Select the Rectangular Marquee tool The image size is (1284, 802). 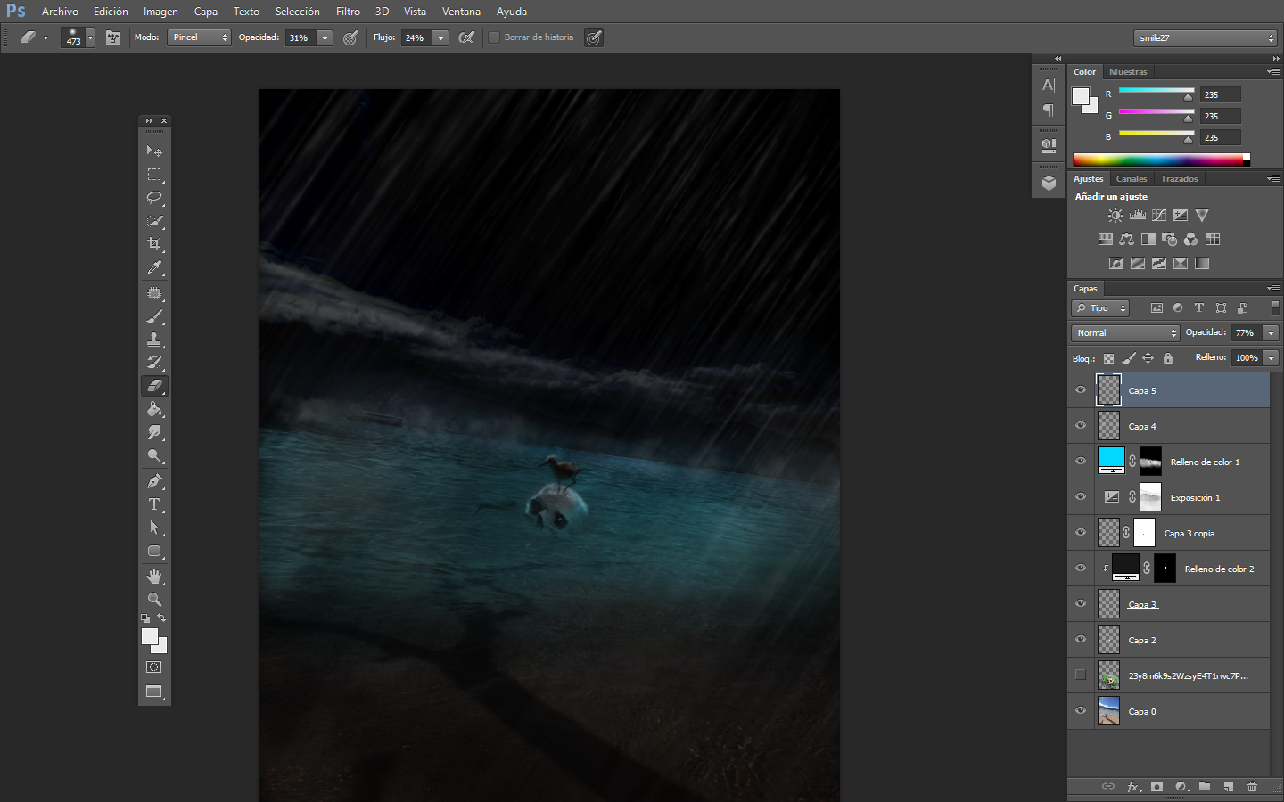coord(154,175)
